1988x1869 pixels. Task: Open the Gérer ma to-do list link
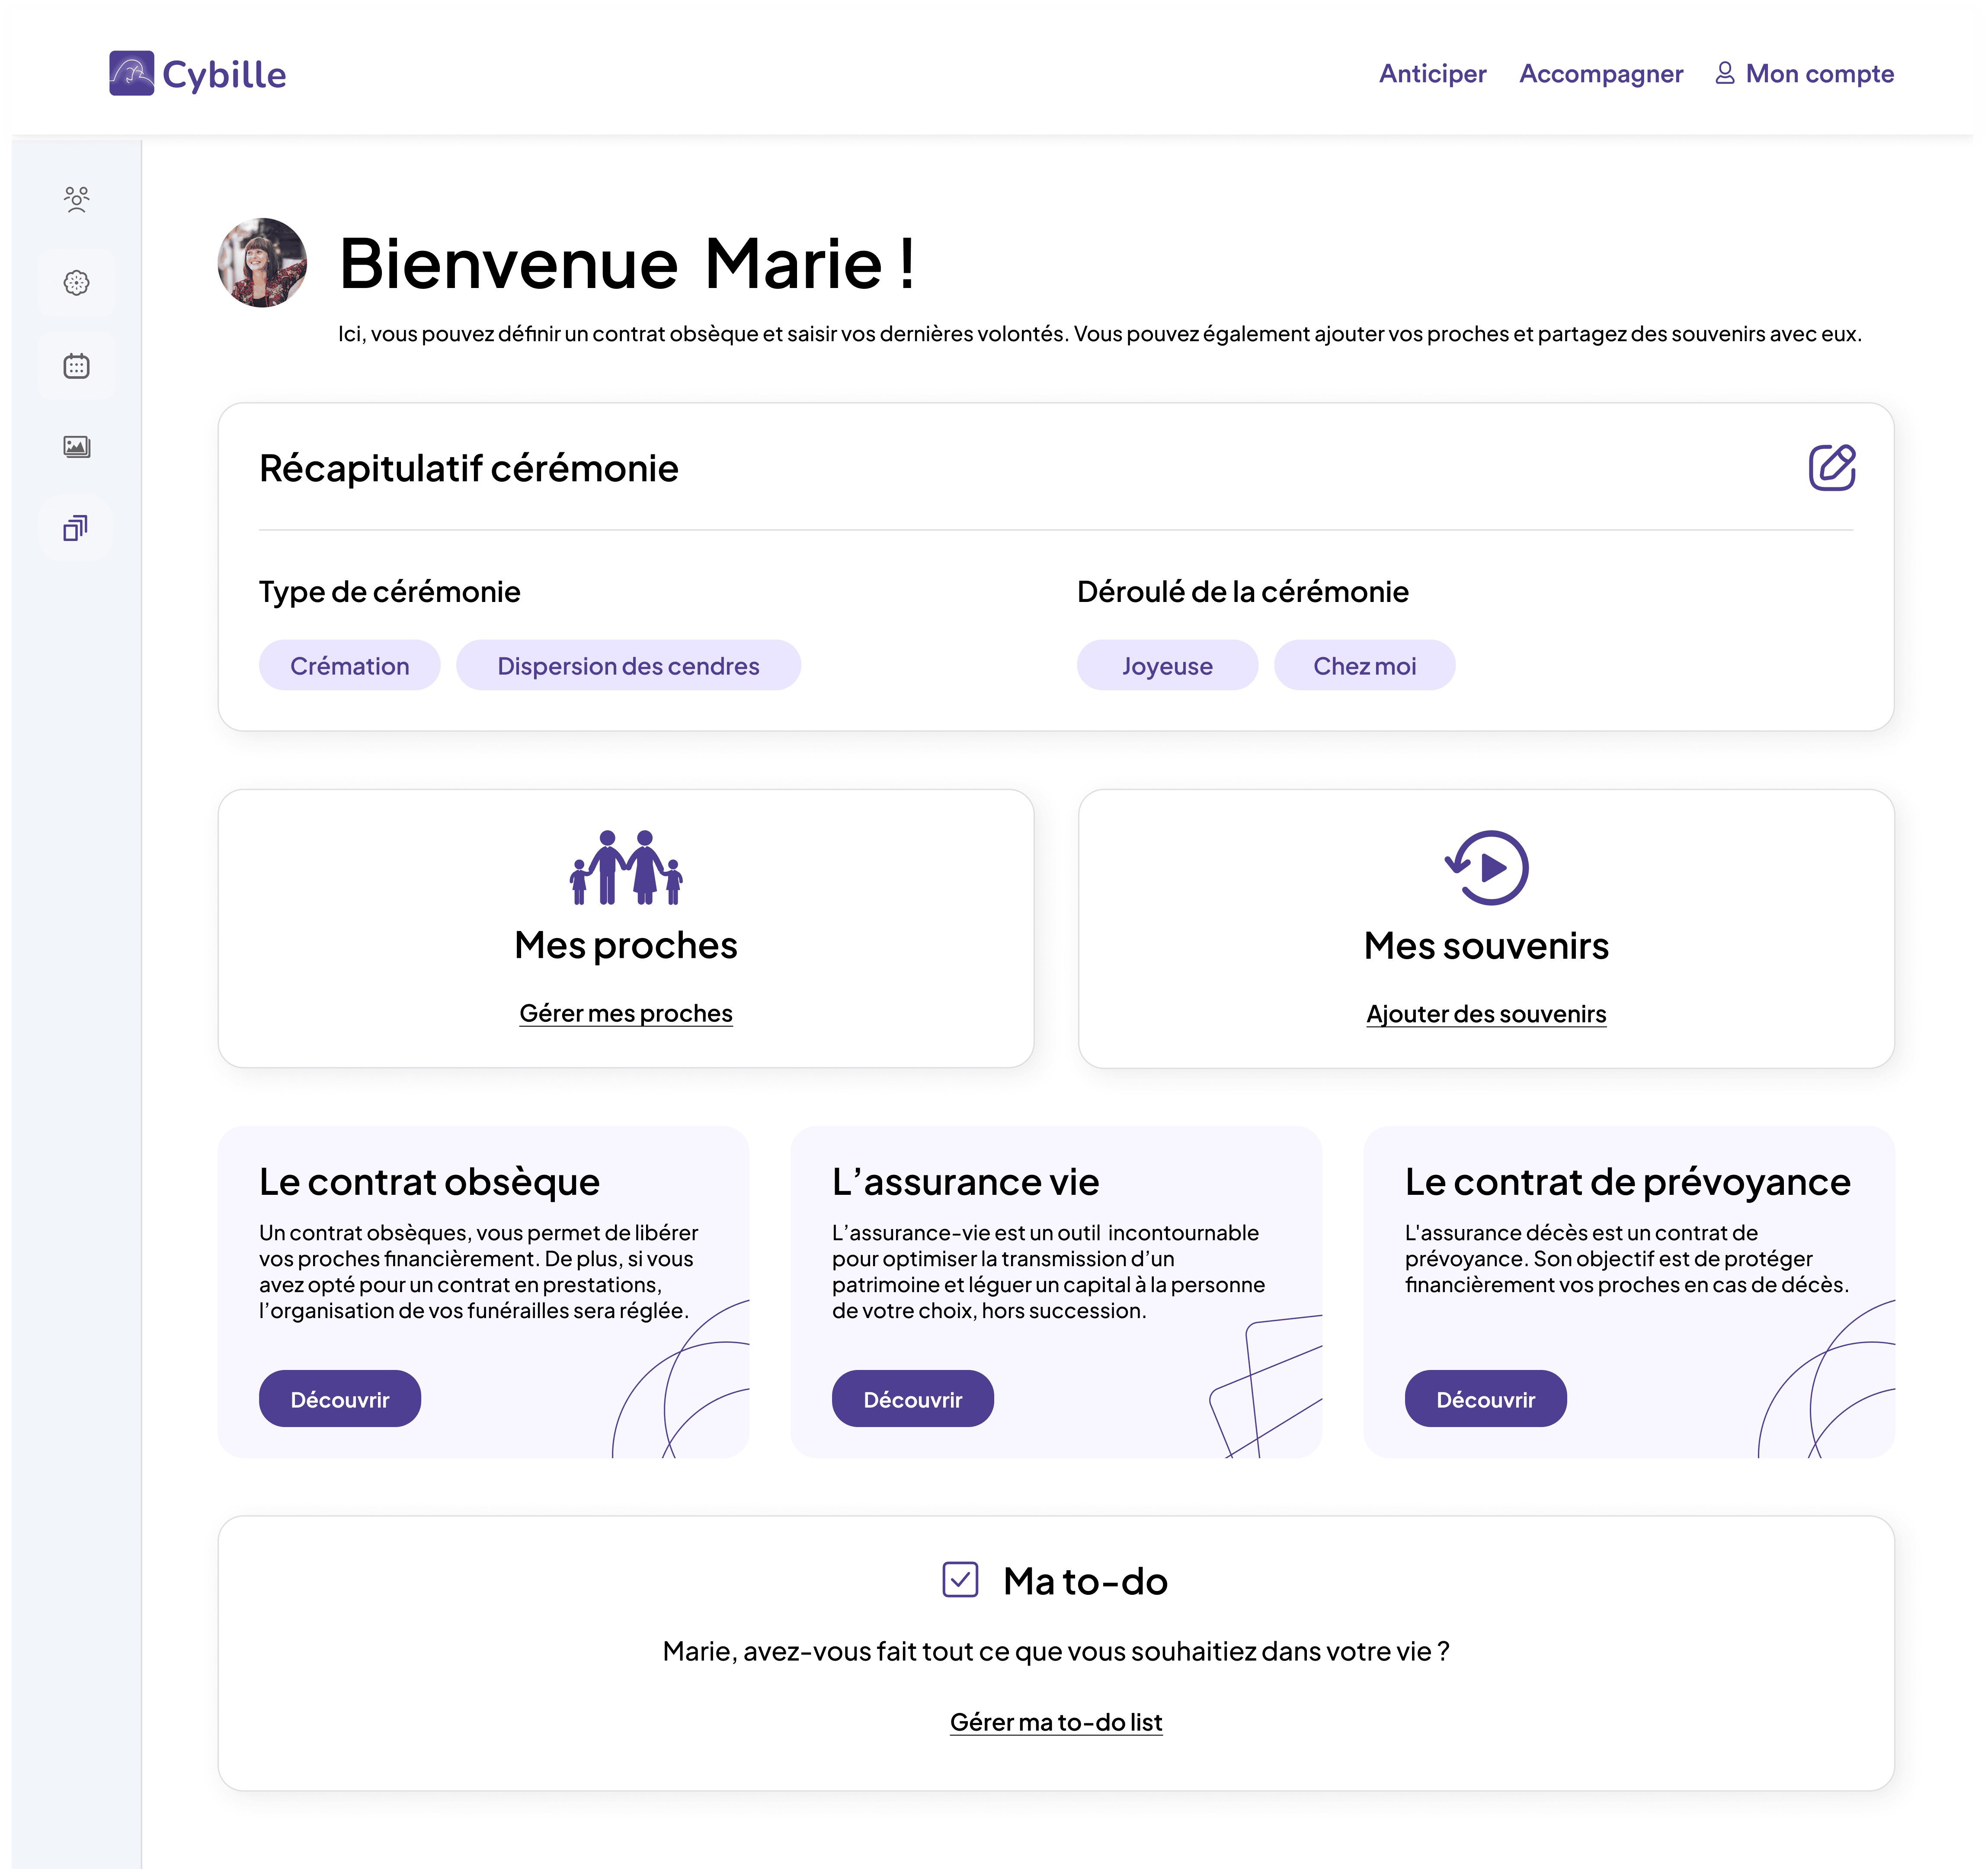(1056, 1721)
